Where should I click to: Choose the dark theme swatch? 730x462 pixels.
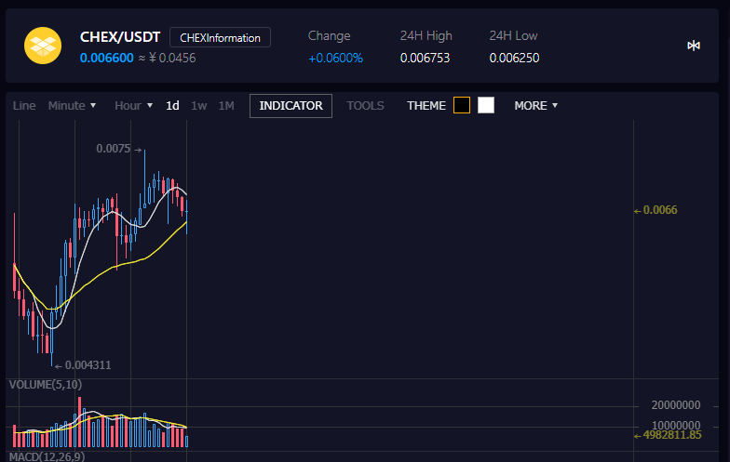click(462, 105)
